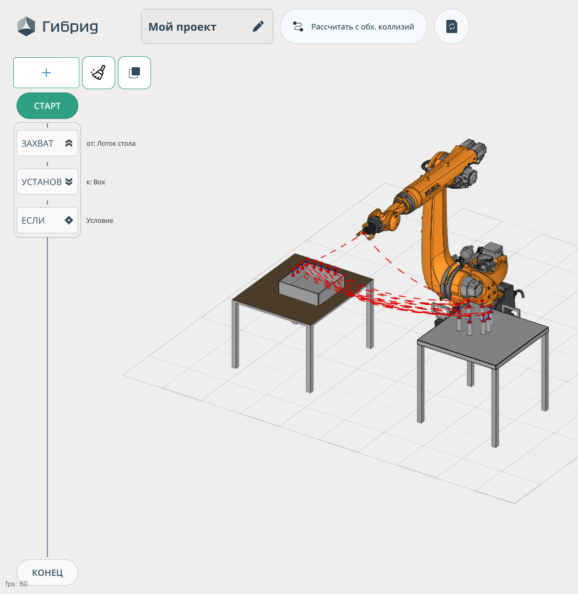Screen dimensions: 578x594
Task: Click the 'к: Box' label
Action: [96, 182]
